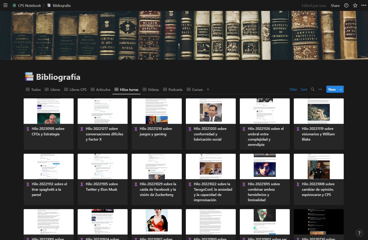Open Hilo 20221217 sobre conversaciones difíciles title

(104, 134)
